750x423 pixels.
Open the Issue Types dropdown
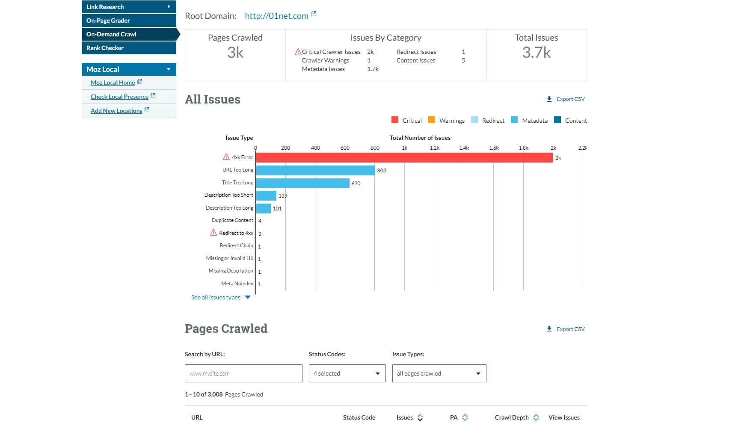[x=439, y=373]
